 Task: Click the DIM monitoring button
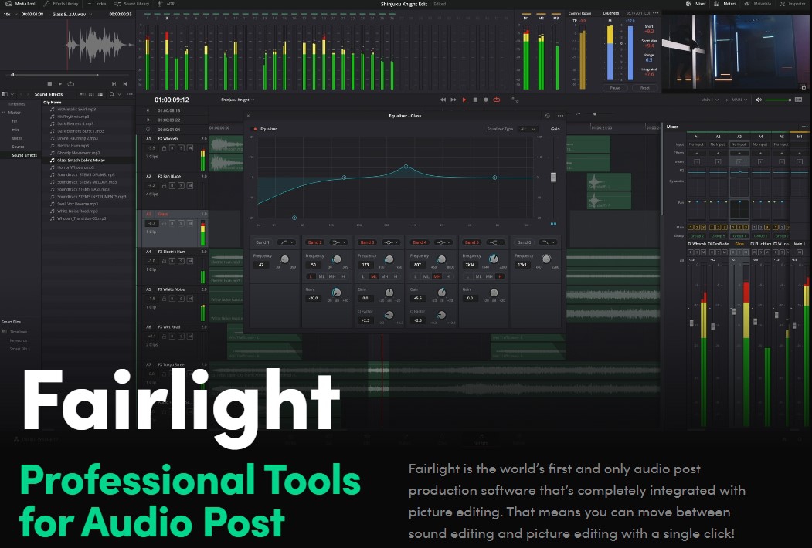pos(798,100)
